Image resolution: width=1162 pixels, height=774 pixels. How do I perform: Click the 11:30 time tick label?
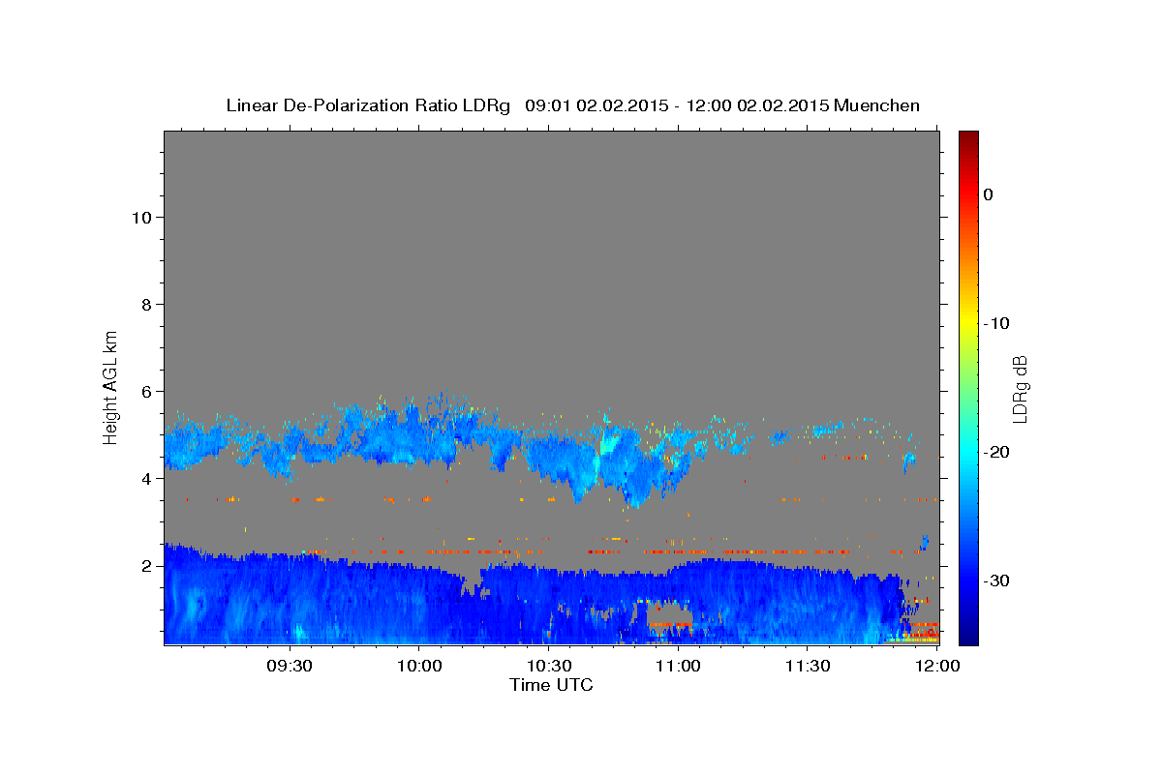tap(808, 667)
